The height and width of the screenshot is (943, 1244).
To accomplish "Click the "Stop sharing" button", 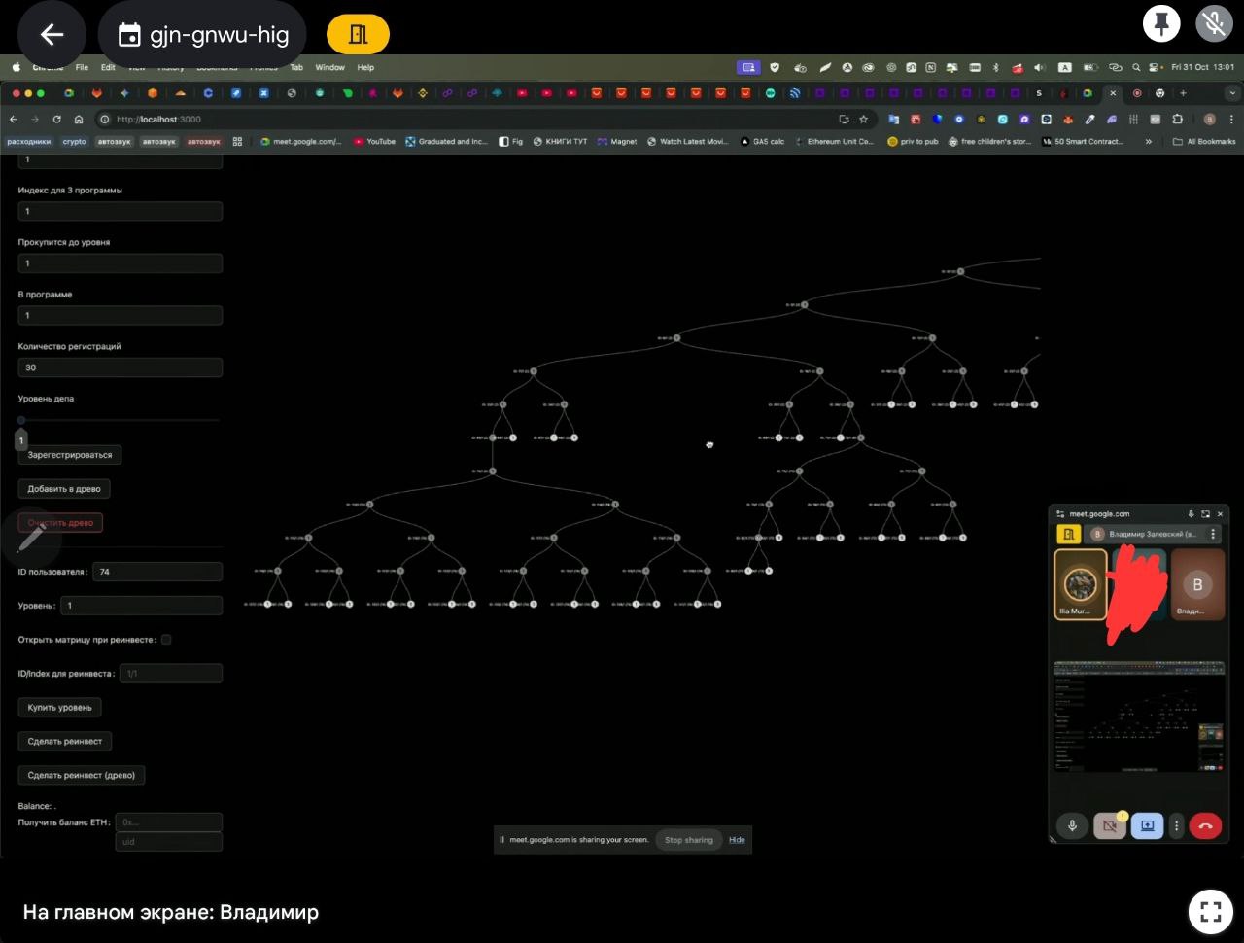I will [688, 840].
